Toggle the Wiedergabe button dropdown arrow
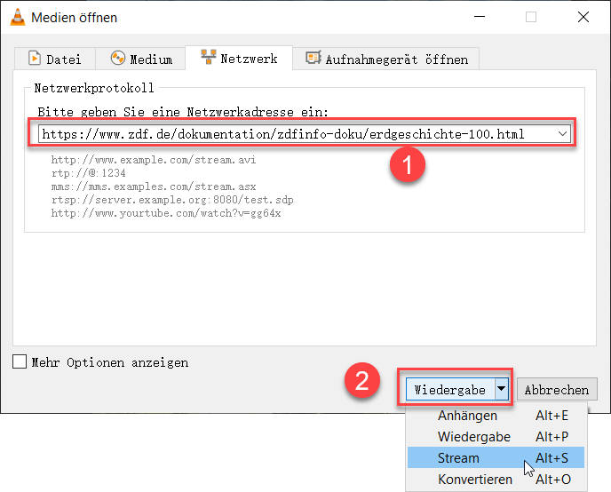This screenshot has height=492, width=611. [x=502, y=389]
